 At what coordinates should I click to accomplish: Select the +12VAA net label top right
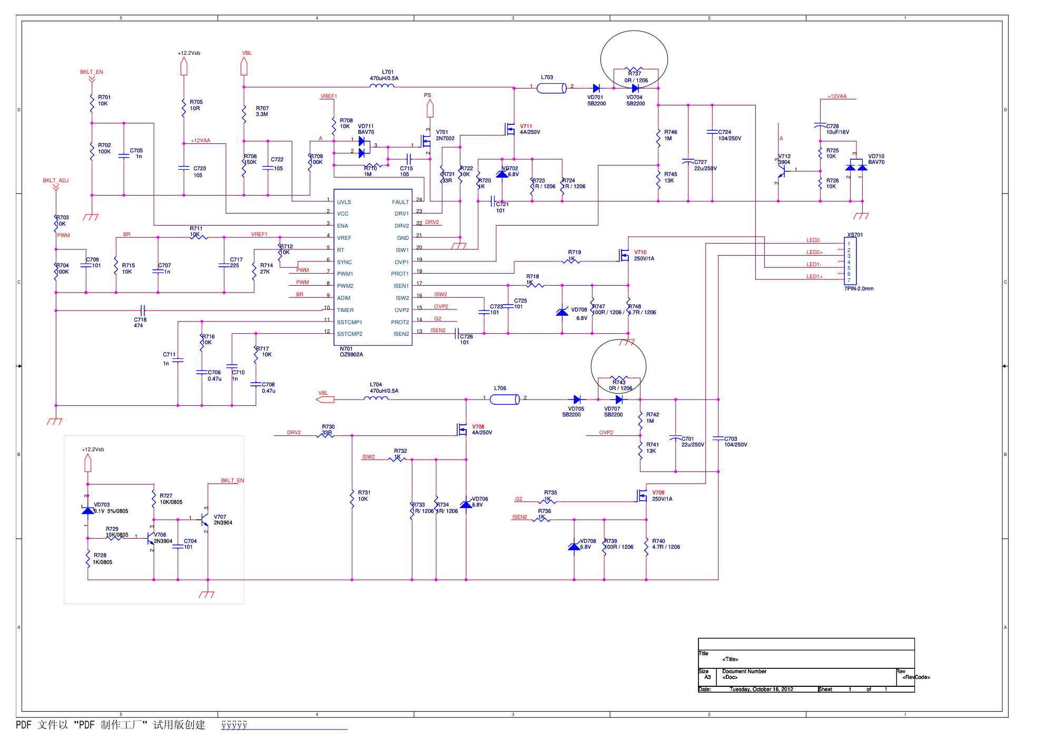coord(837,96)
